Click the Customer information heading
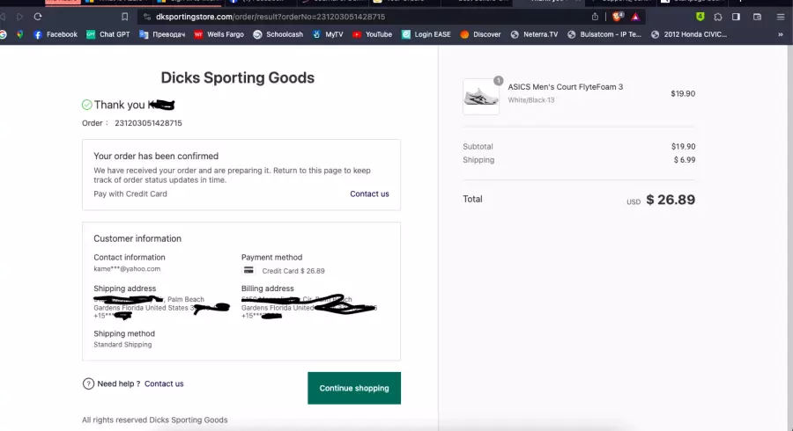Image resolution: width=793 pixels, height=431 pixels. click(x=137, y=238)
